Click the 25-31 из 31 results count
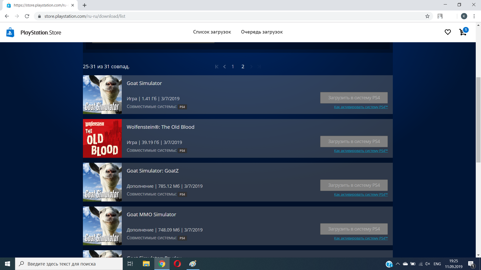481x270 pixels. pyautogui.click(x=106, y=66)
